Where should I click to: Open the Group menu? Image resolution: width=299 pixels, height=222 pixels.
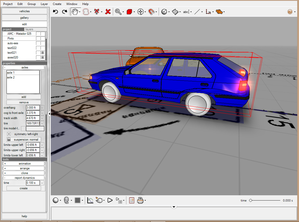coord(32,4)
